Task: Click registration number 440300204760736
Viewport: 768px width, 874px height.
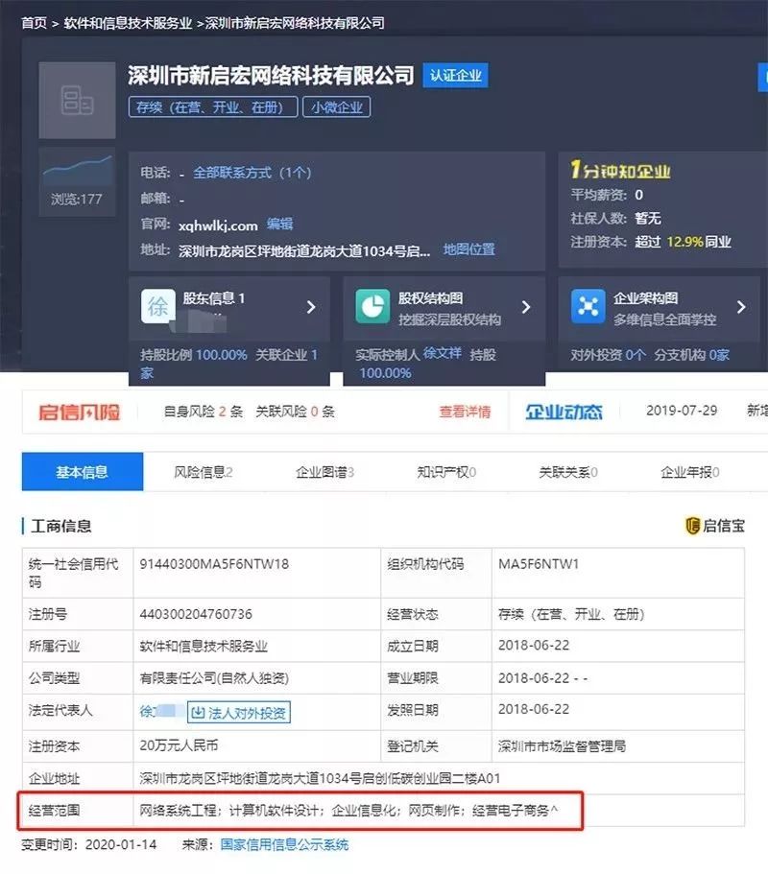Action: click(196, 614)
